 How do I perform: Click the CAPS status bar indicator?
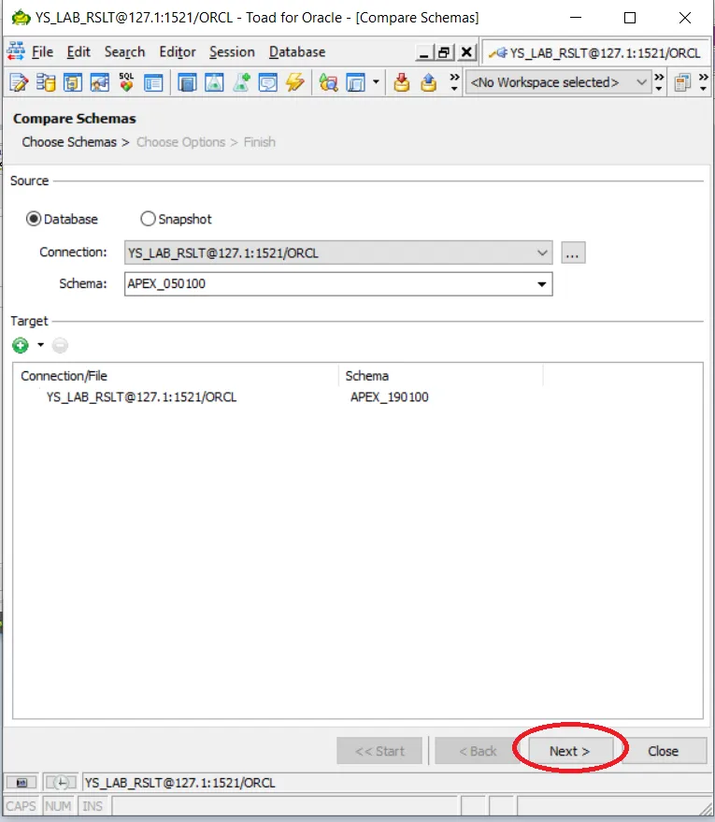tap(21, 806)
